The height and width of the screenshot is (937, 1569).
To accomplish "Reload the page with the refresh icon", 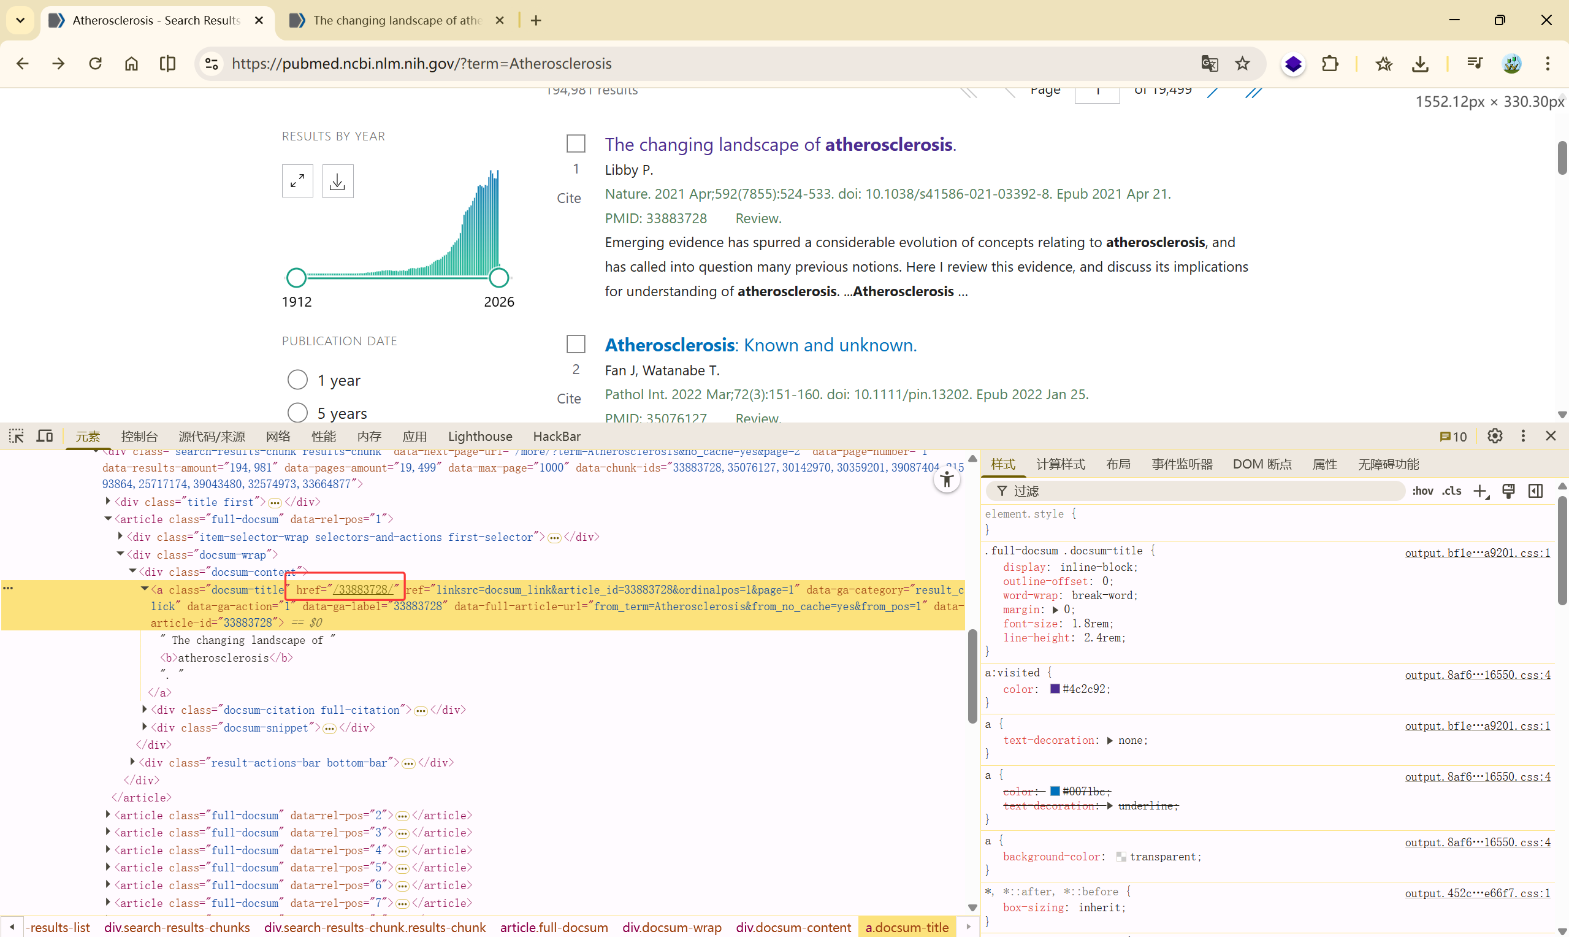I will coord(95,63).
